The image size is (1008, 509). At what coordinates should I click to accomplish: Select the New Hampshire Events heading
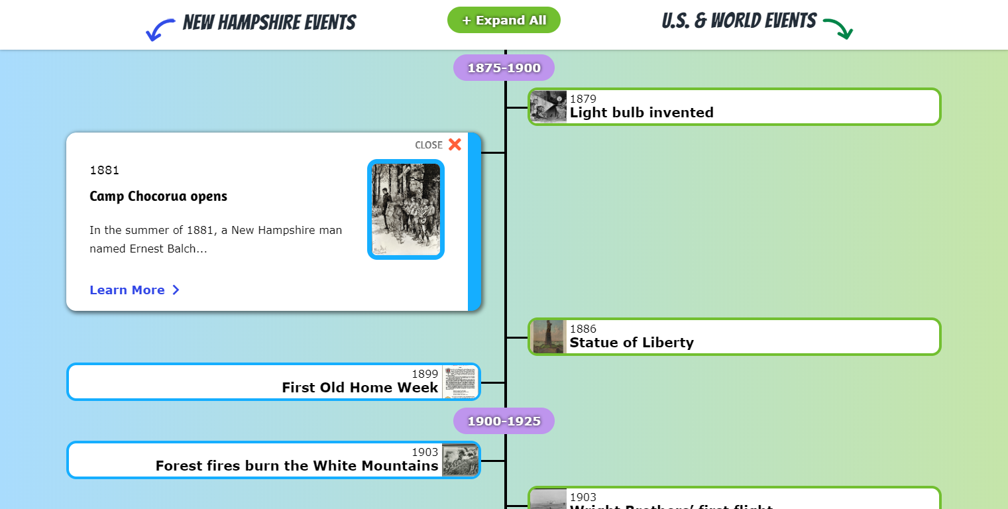(269, 22)
